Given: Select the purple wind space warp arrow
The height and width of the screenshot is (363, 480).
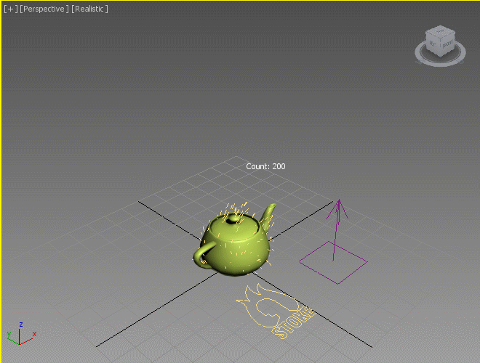Looking at the screenshot, I should tap(337, 229).
